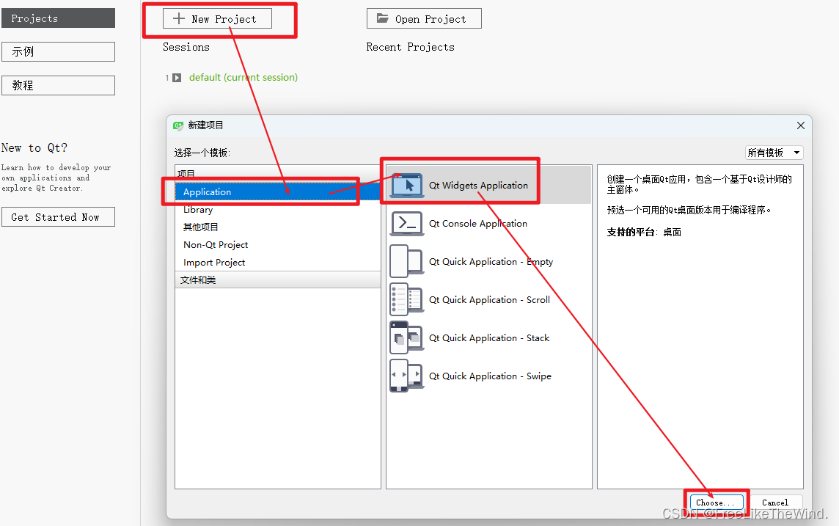This screenshot has width=839, height=526.
Task: Choose Qt Quick Application - Empty text
Action: (491, 262)
